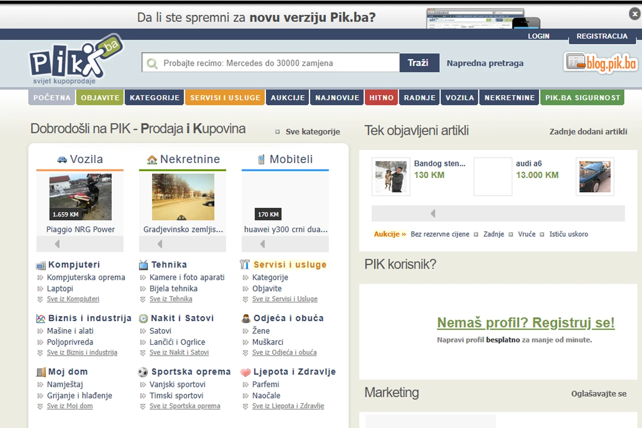Click the Biznis i industrija chart icon
Screen dimensions: 642x428
pos(41,318)
